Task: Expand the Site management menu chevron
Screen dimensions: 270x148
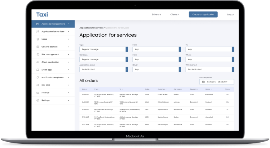Action: (69, 54)
